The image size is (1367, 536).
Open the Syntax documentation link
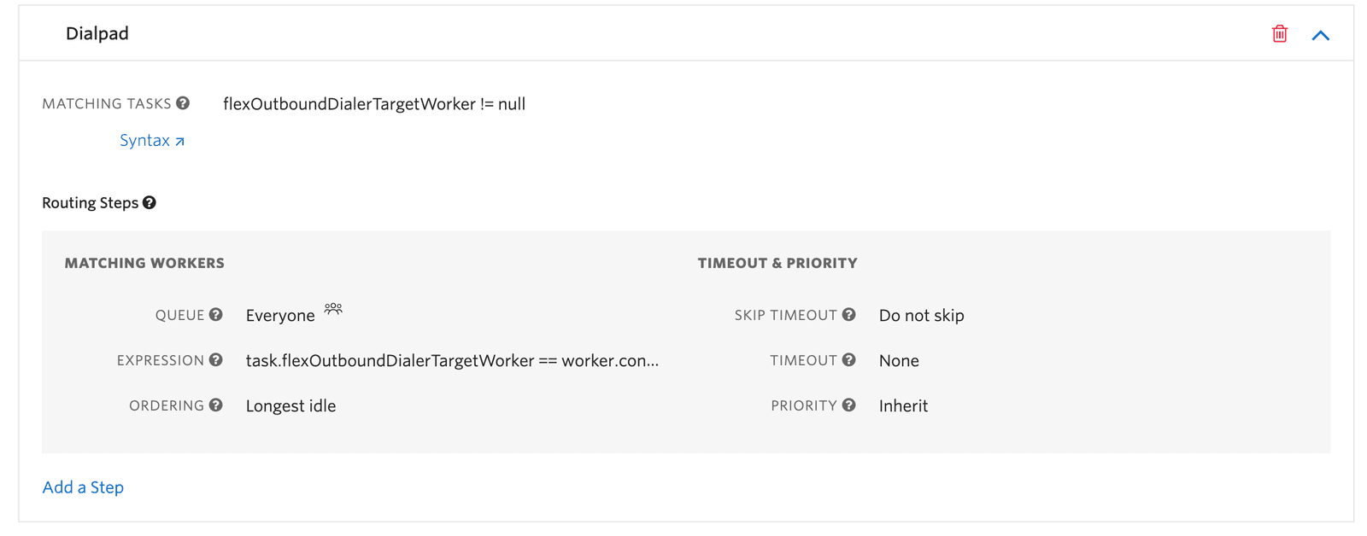(152, 139)
